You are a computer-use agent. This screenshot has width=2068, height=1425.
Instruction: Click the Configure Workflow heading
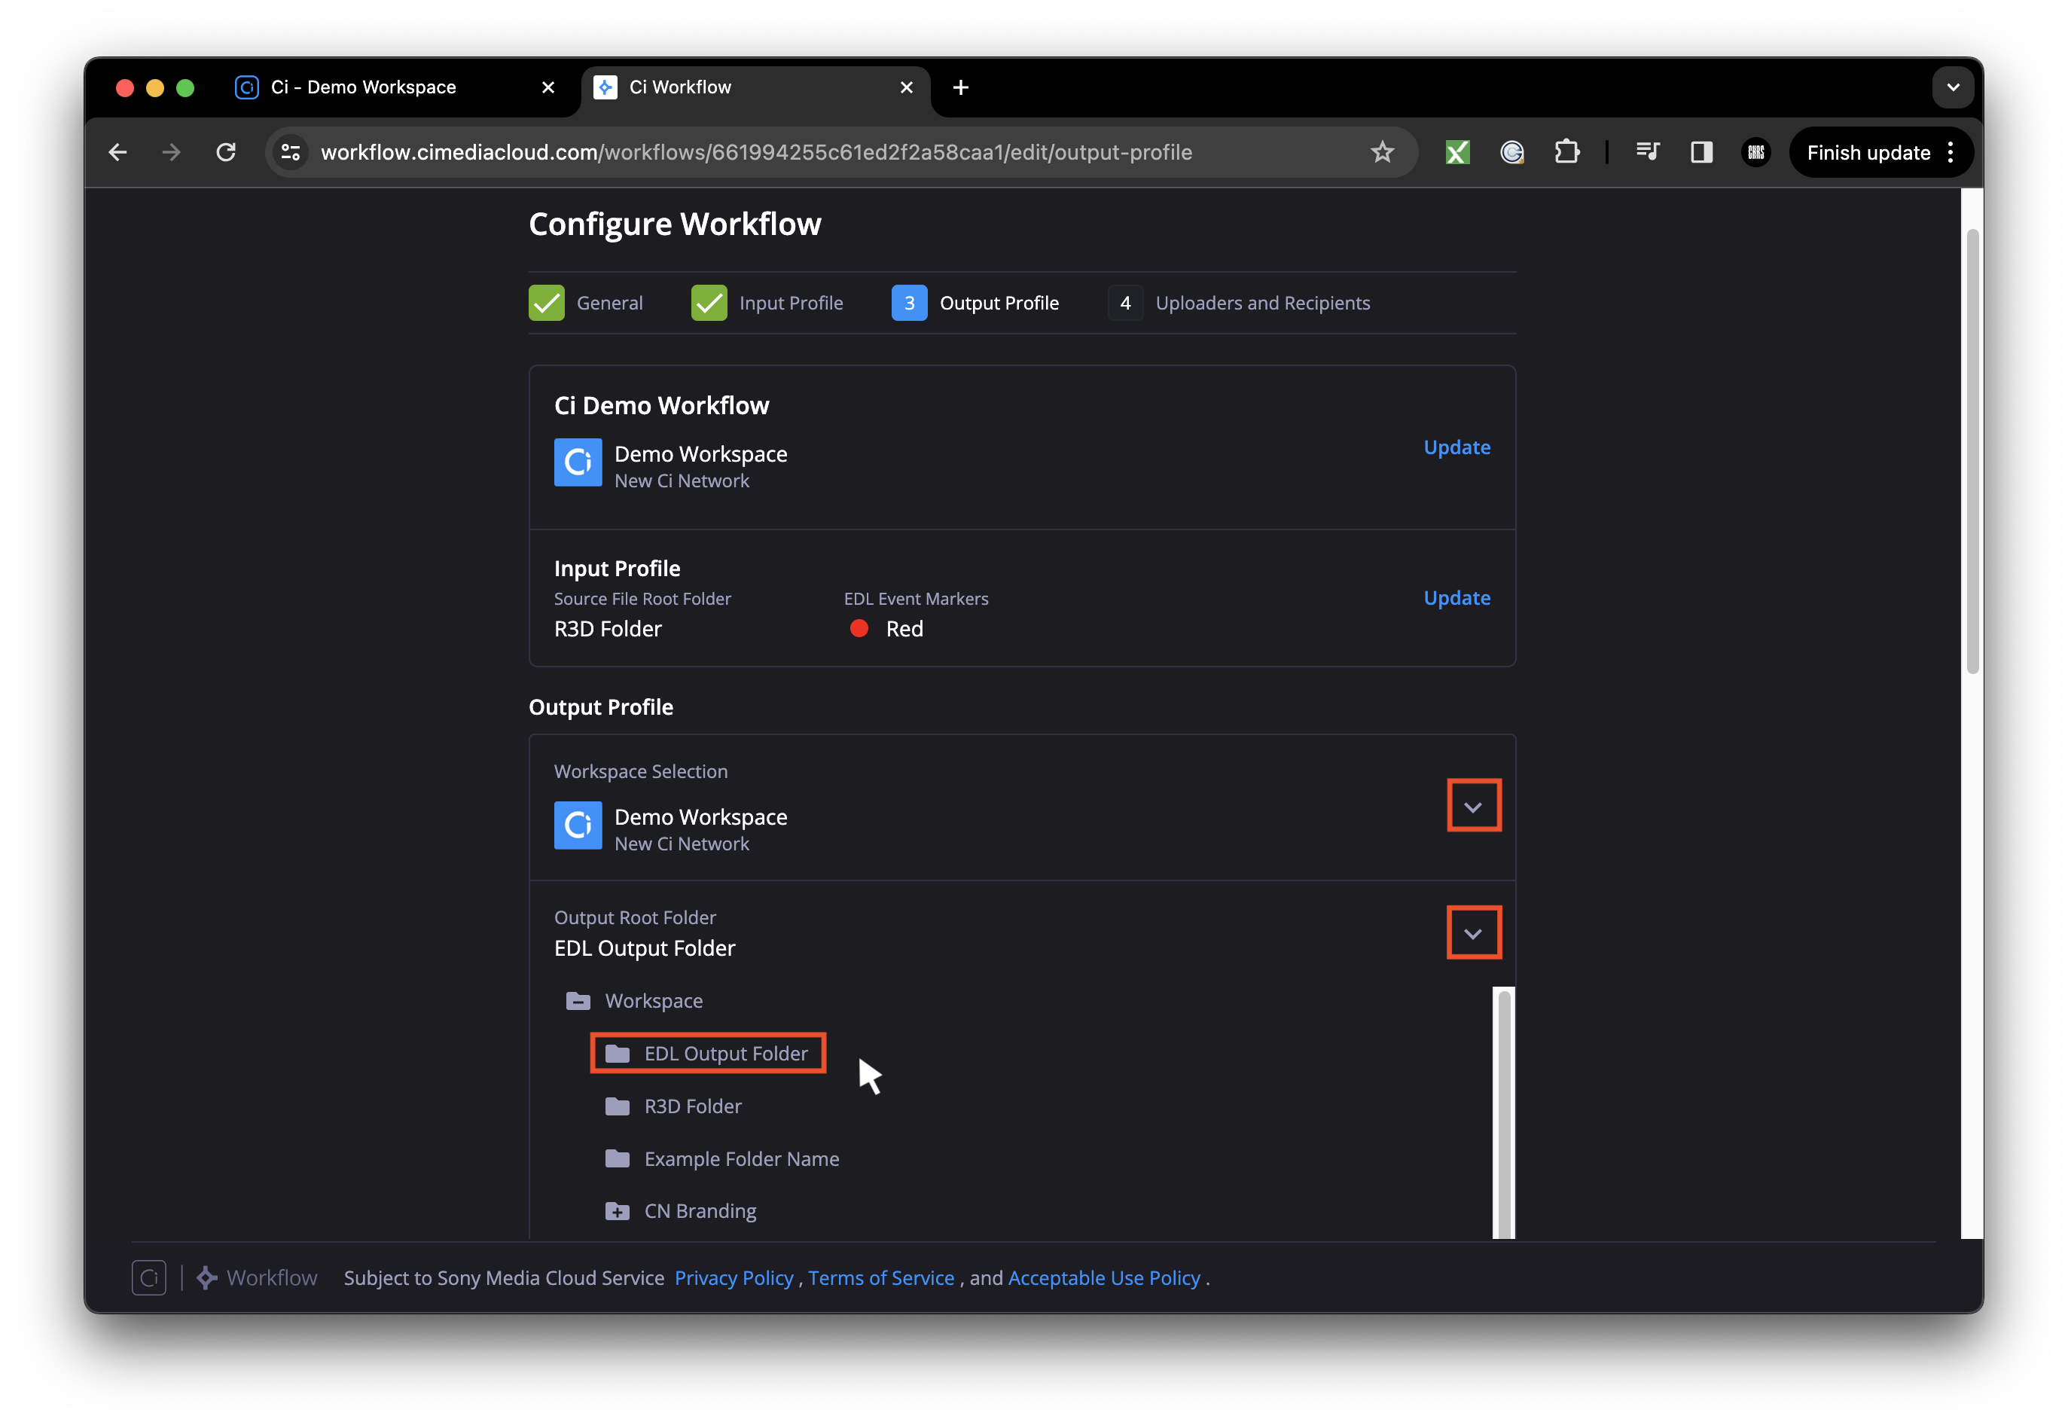(x=675, y=224)
